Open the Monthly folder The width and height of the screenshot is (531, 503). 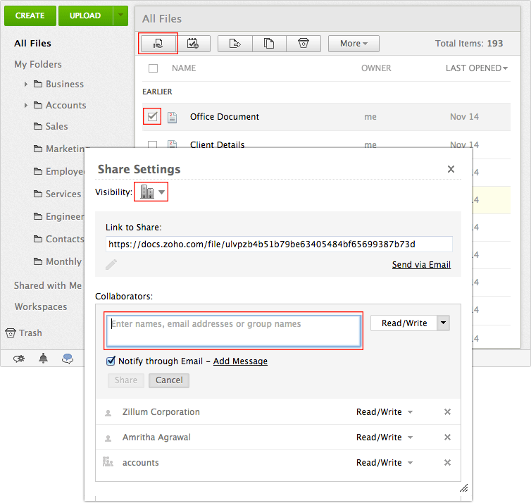(58, 261)
